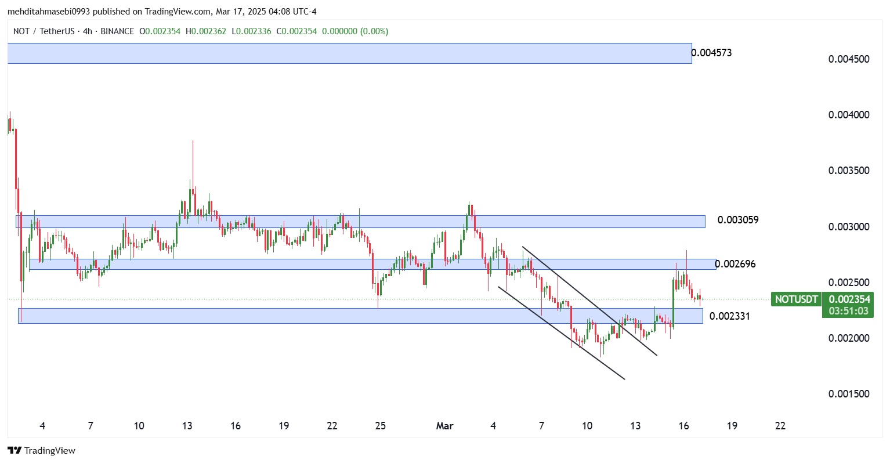This screenshot has height=463, width=890.
Task: Click the 0.003500 price axis value
Action: [x=849, y=171]
